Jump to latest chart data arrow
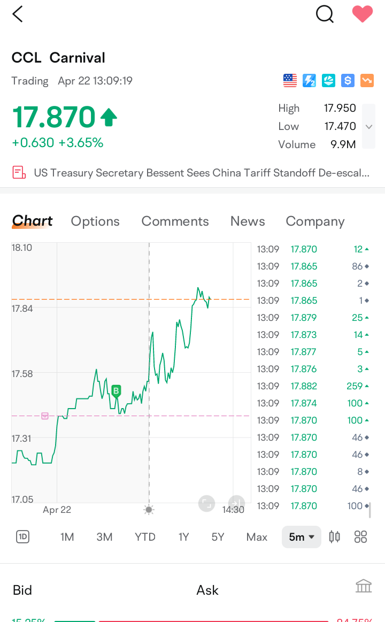Image resolution: width=385 pixels, height=622 pixels. point(237,502)
